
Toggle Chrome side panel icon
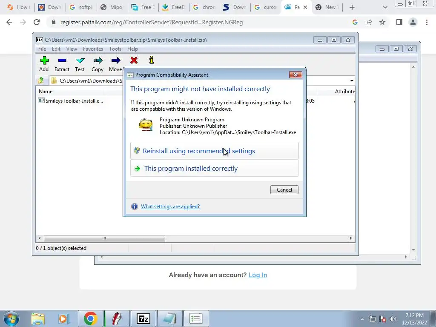(399, 22)
